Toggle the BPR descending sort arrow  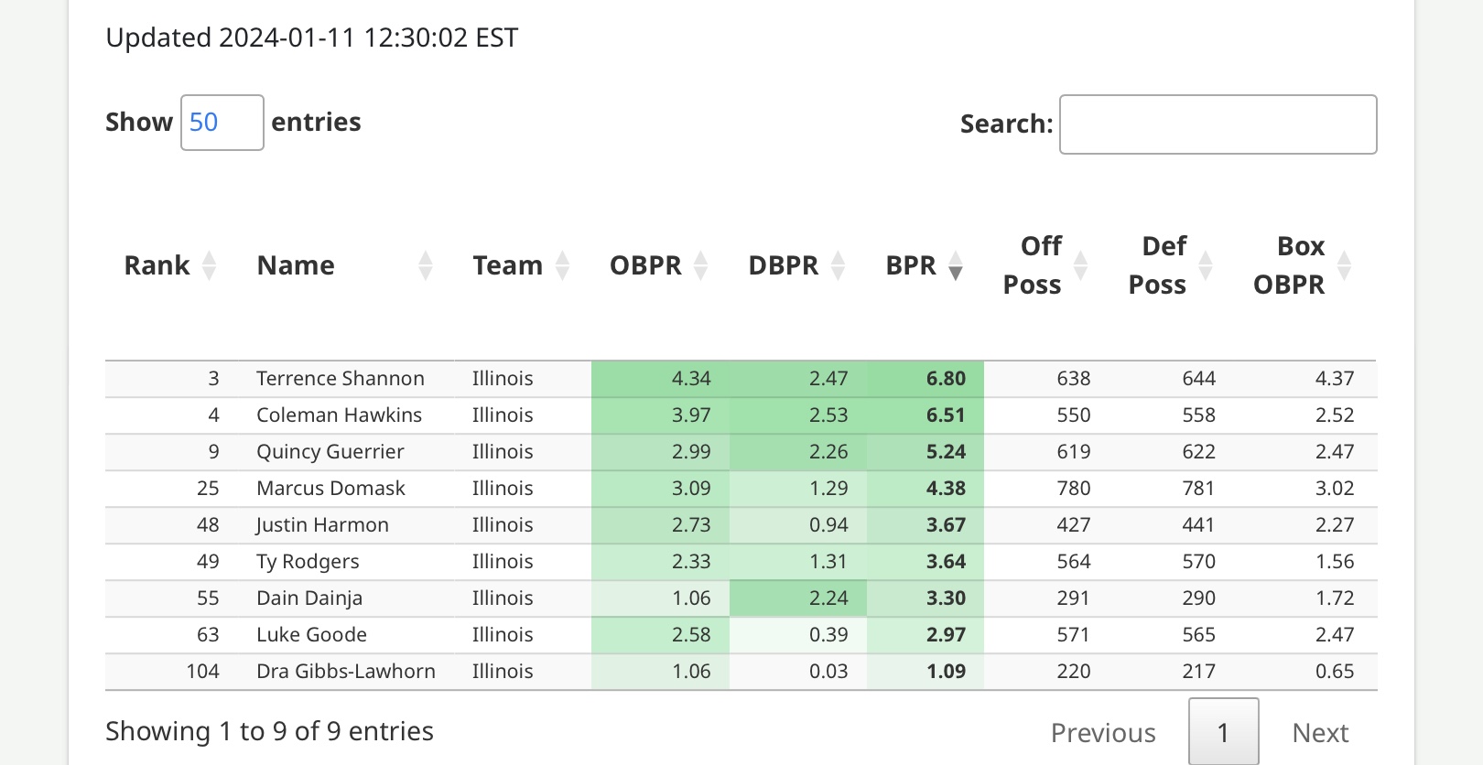[956, 266]
